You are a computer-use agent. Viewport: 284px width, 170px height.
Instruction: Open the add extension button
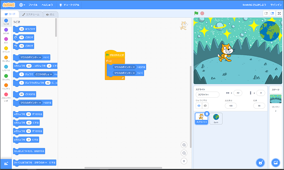click(x=6, y=165)
